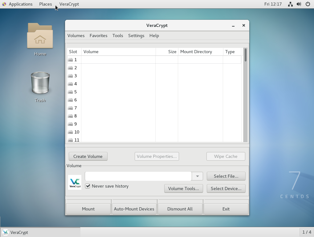
Task: Click the Dismount All button
Action: point(180,209)
